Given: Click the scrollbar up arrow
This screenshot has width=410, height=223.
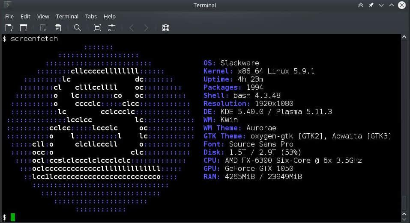Looking at the screenshot, I should tap(404, 38).
